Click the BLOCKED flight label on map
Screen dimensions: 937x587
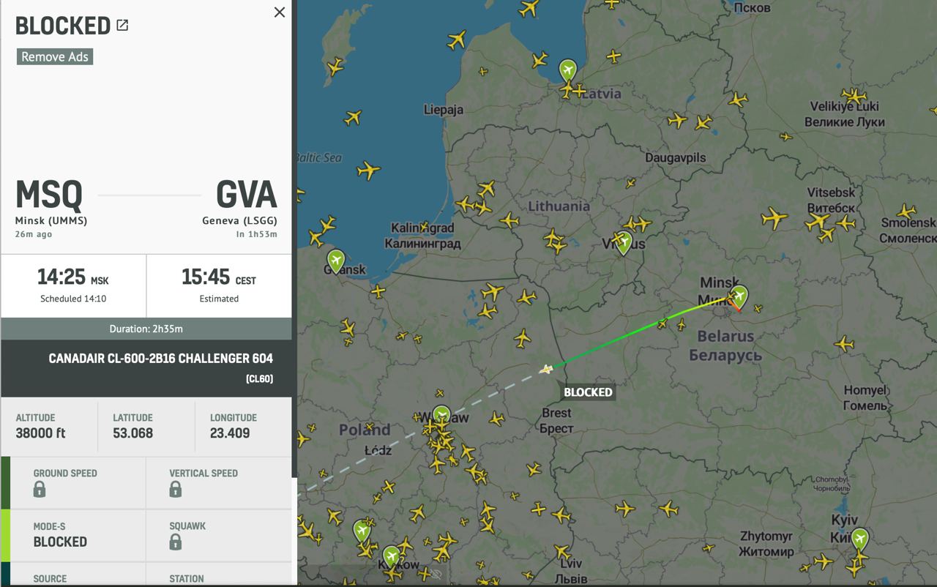pos(588,392)
